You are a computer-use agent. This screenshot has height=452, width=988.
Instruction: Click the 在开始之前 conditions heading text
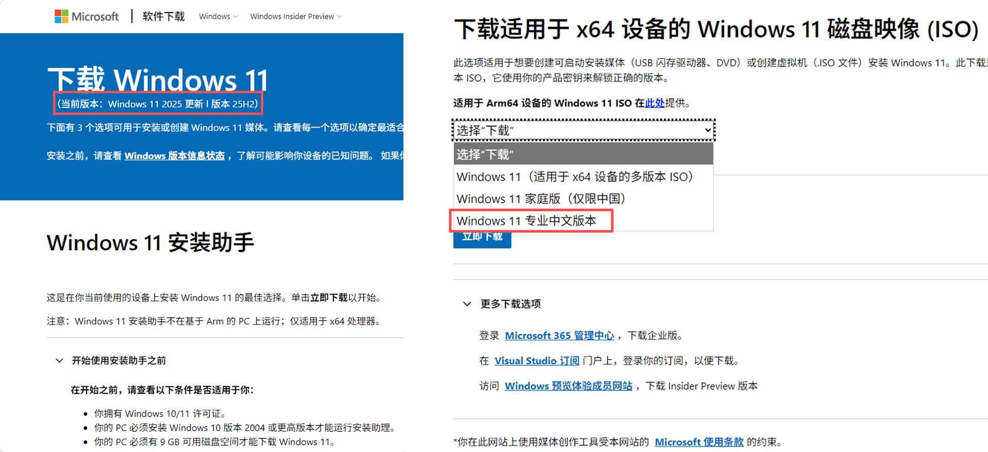pyautogui.click(x=163, y=390)
